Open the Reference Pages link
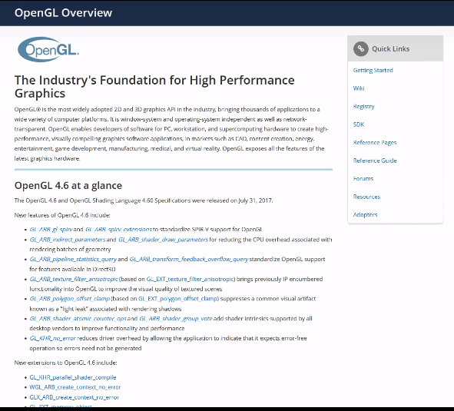Screen dimensions: 454x411 375,142
